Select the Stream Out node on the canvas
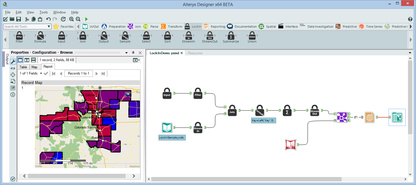Screen dimensions: 416x185 314,110
